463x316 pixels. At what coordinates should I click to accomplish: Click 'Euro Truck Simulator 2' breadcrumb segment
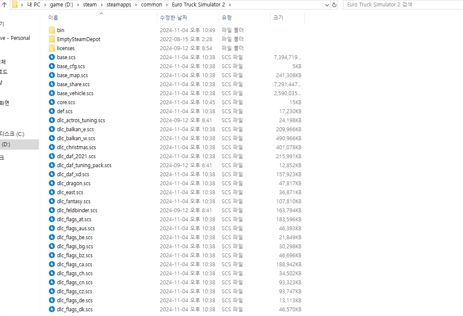pyautogui.click(x=198, y=5)
